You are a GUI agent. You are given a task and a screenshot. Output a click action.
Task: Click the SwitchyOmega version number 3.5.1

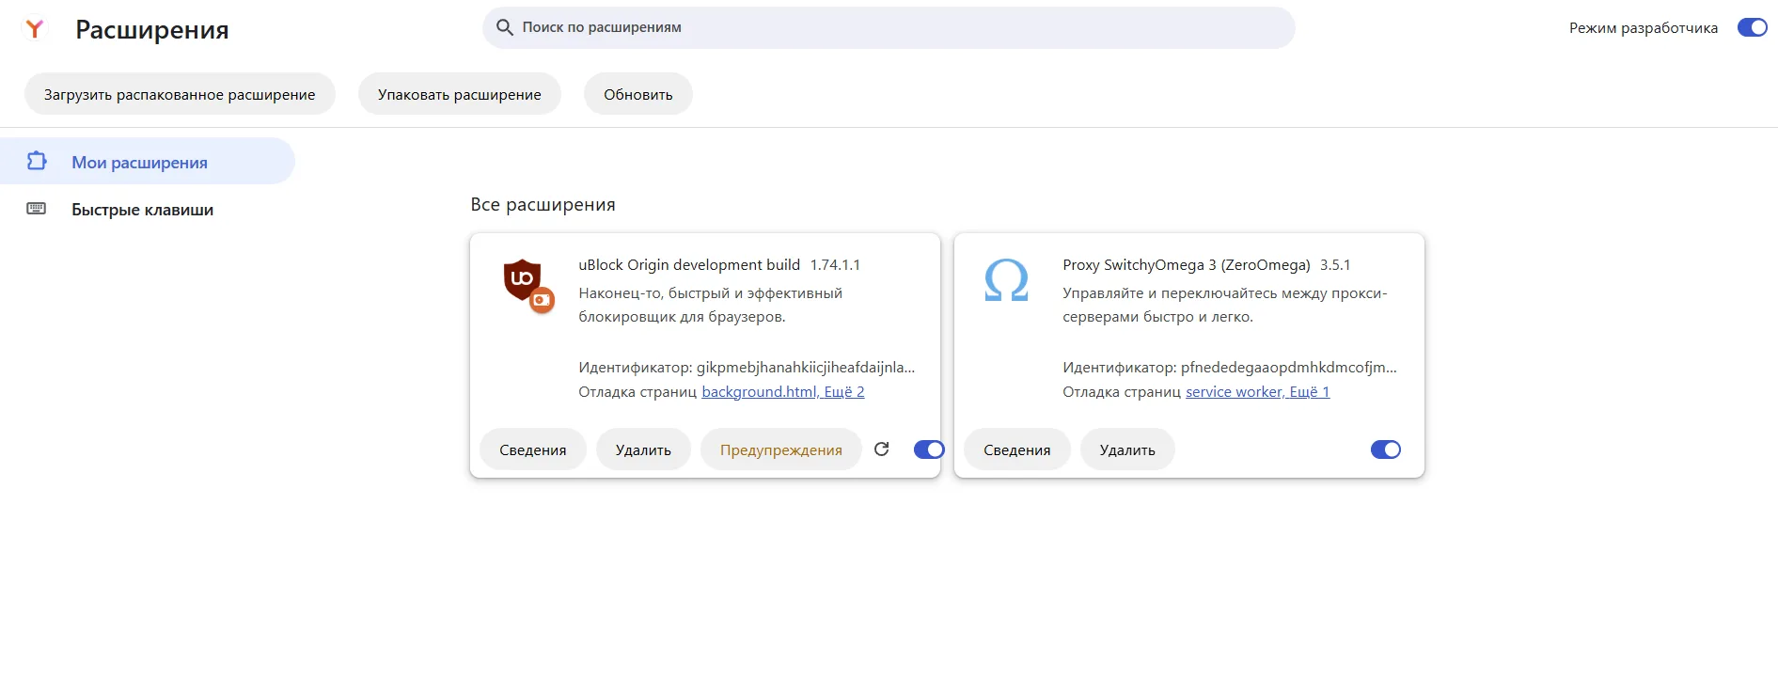[x=1335, y=264]
